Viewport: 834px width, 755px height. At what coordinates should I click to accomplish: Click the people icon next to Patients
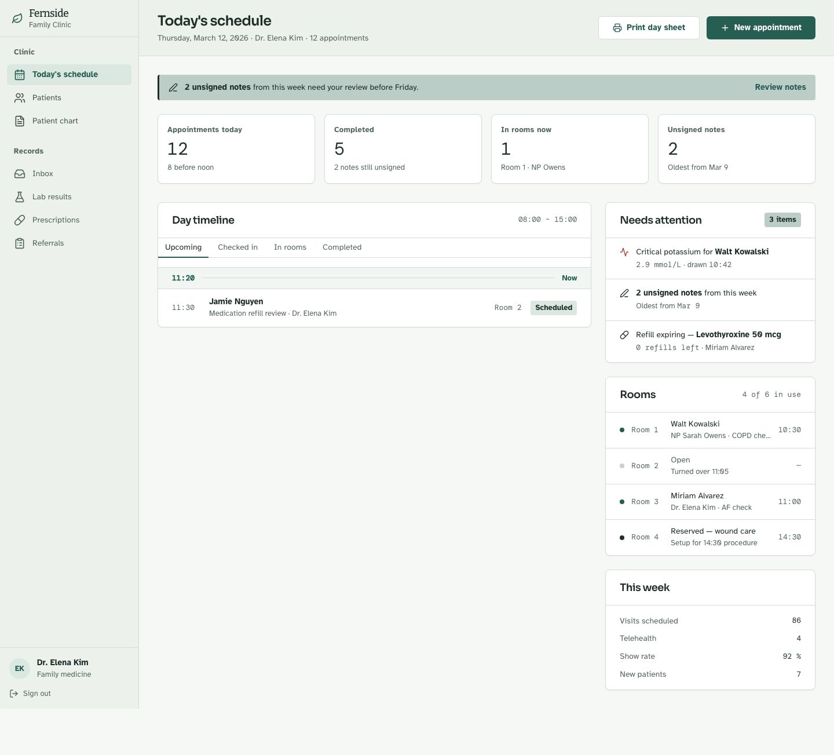click(x=20, y=98)
